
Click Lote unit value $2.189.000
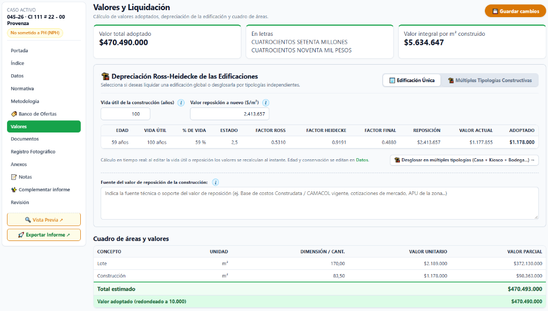[436, 263]
